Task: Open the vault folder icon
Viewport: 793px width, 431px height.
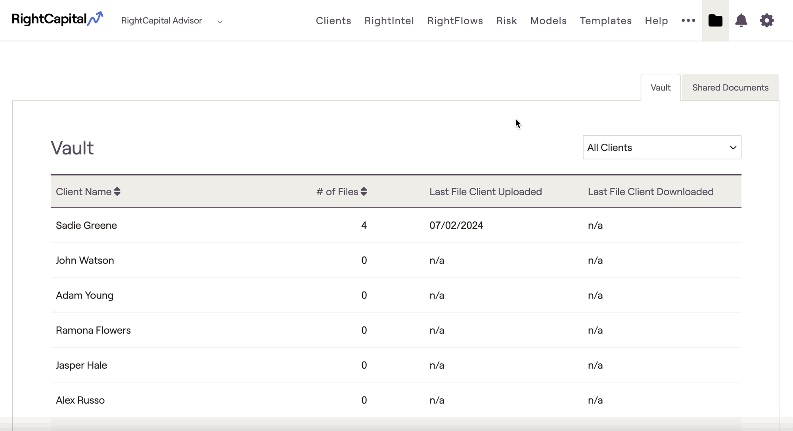Action: pos(715,20)
